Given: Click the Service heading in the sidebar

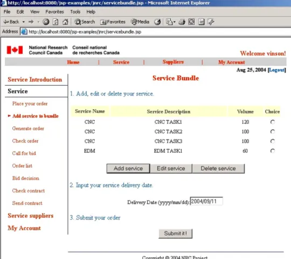Looking at the screenshot, I should (18, 91).
